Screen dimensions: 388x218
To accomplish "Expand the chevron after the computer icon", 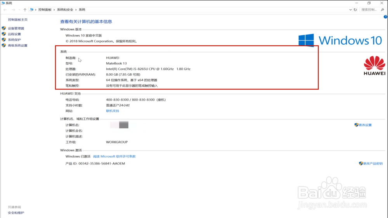I will pyautogui.click(x=36, y=10).
